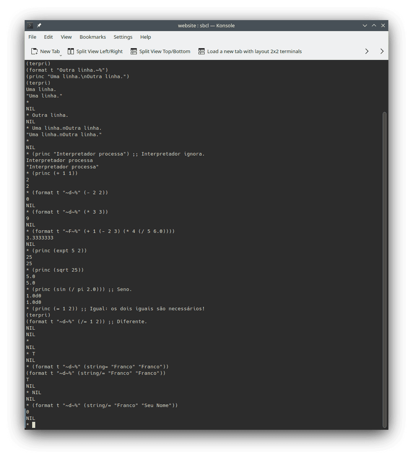The height and width of the screenshot is (459, 413).
Task: Click the Konsole terminal icon in the title bar
Action: (29, 25)
